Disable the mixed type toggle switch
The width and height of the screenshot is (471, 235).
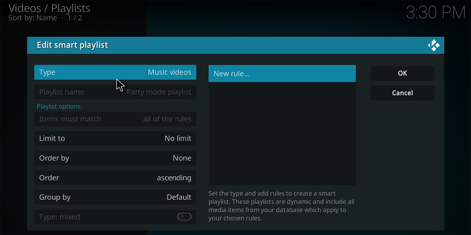[x=184, y=217]
